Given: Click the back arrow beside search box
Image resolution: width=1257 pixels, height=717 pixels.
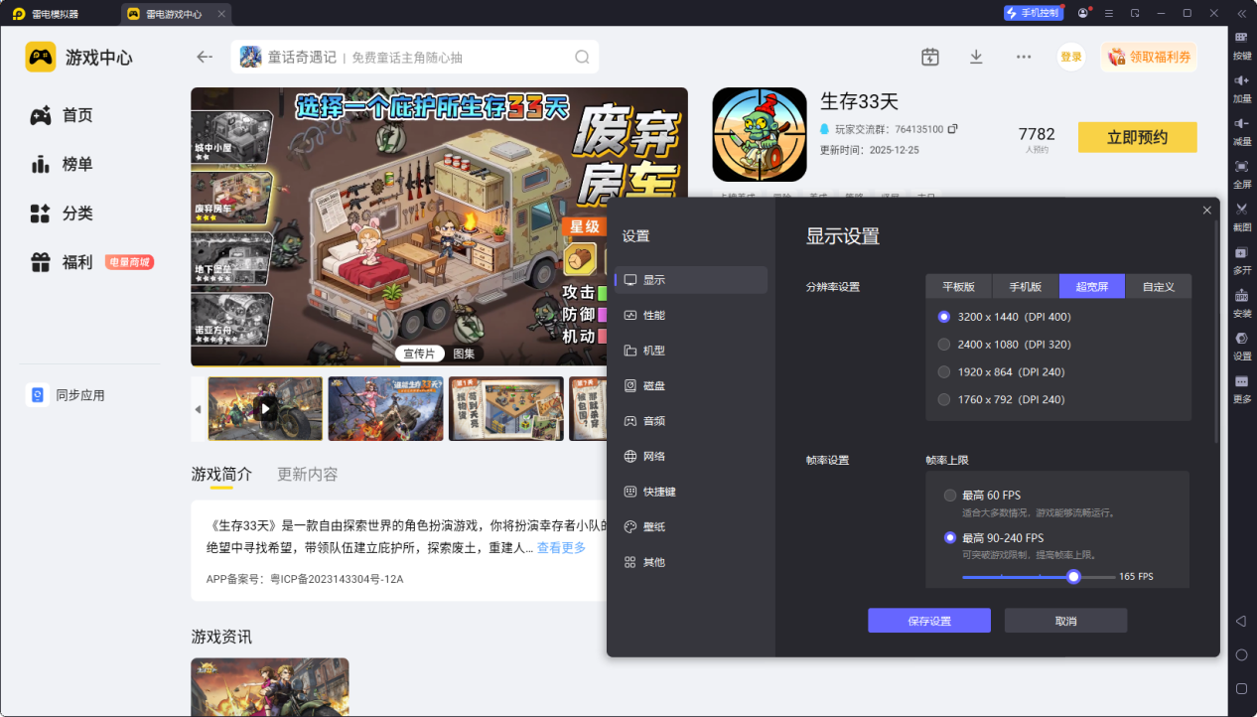Looking at the screenshot, I should tap(205, 57).
